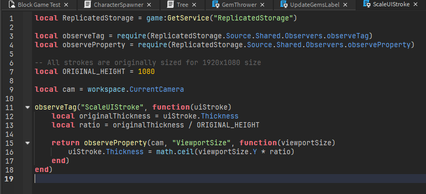Switch to the Block Game Test tab
The width and height of the screenshot is (426, 194).
tap(39, 5)
